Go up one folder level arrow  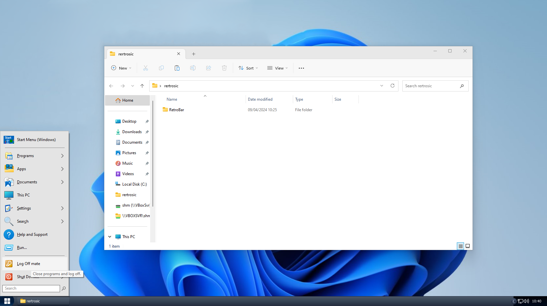point(142,86)
